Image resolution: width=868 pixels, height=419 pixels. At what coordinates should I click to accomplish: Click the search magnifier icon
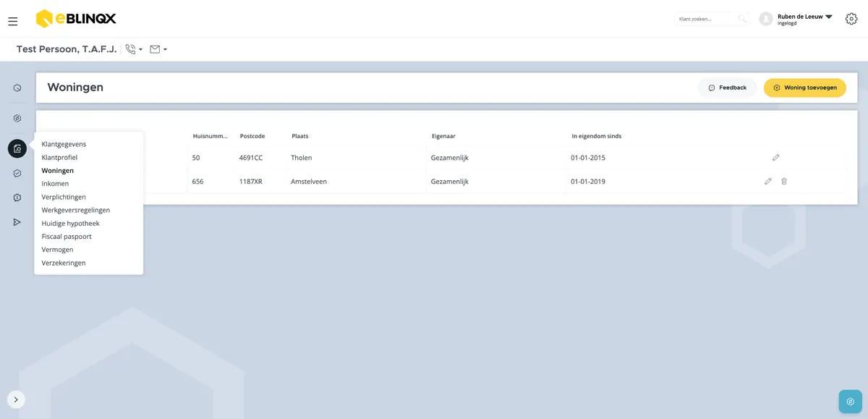pyautogui.click(x=742, y=19)
